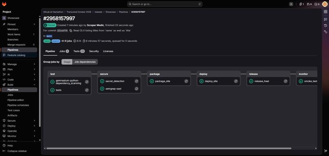Click Transcend October 2026 breadcrumb
This screenshot has width=329, height=156.
(x=79, y=12)
